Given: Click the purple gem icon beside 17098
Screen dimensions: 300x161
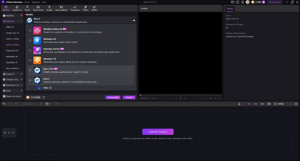Looking at the screenshot, I should point(263,2).
